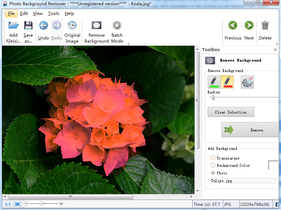Switch to Batch Mode
The height and width of the screenshot is (210, 281).
(x=117, y=32)
